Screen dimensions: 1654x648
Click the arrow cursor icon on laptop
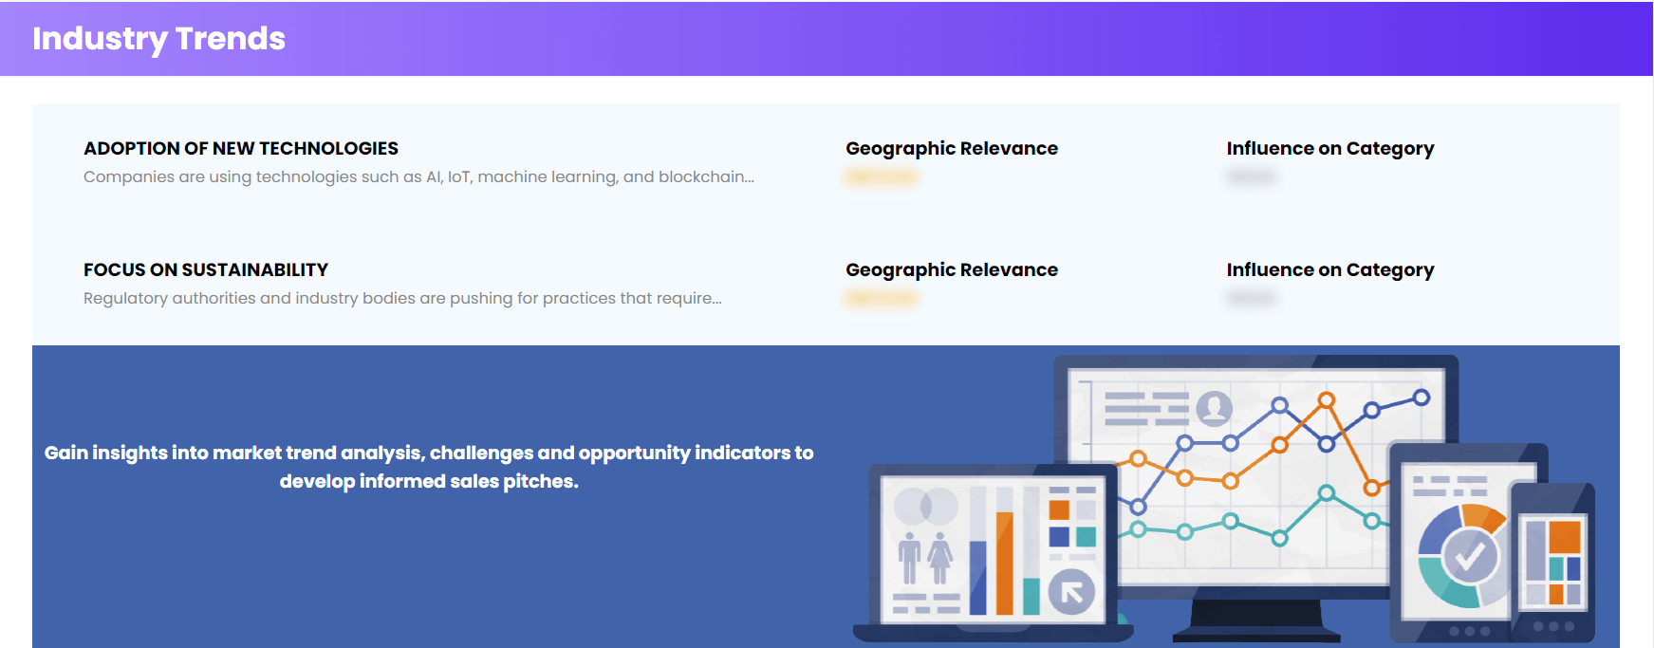click(x=1072, y=593)
